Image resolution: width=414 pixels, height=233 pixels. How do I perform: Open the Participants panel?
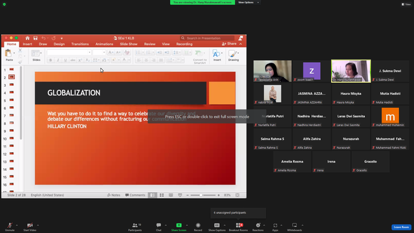pos(135,227)
